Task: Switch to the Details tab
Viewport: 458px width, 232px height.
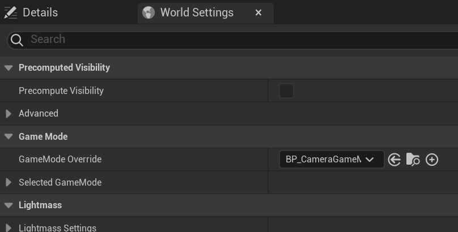Action: click(40, 12)
